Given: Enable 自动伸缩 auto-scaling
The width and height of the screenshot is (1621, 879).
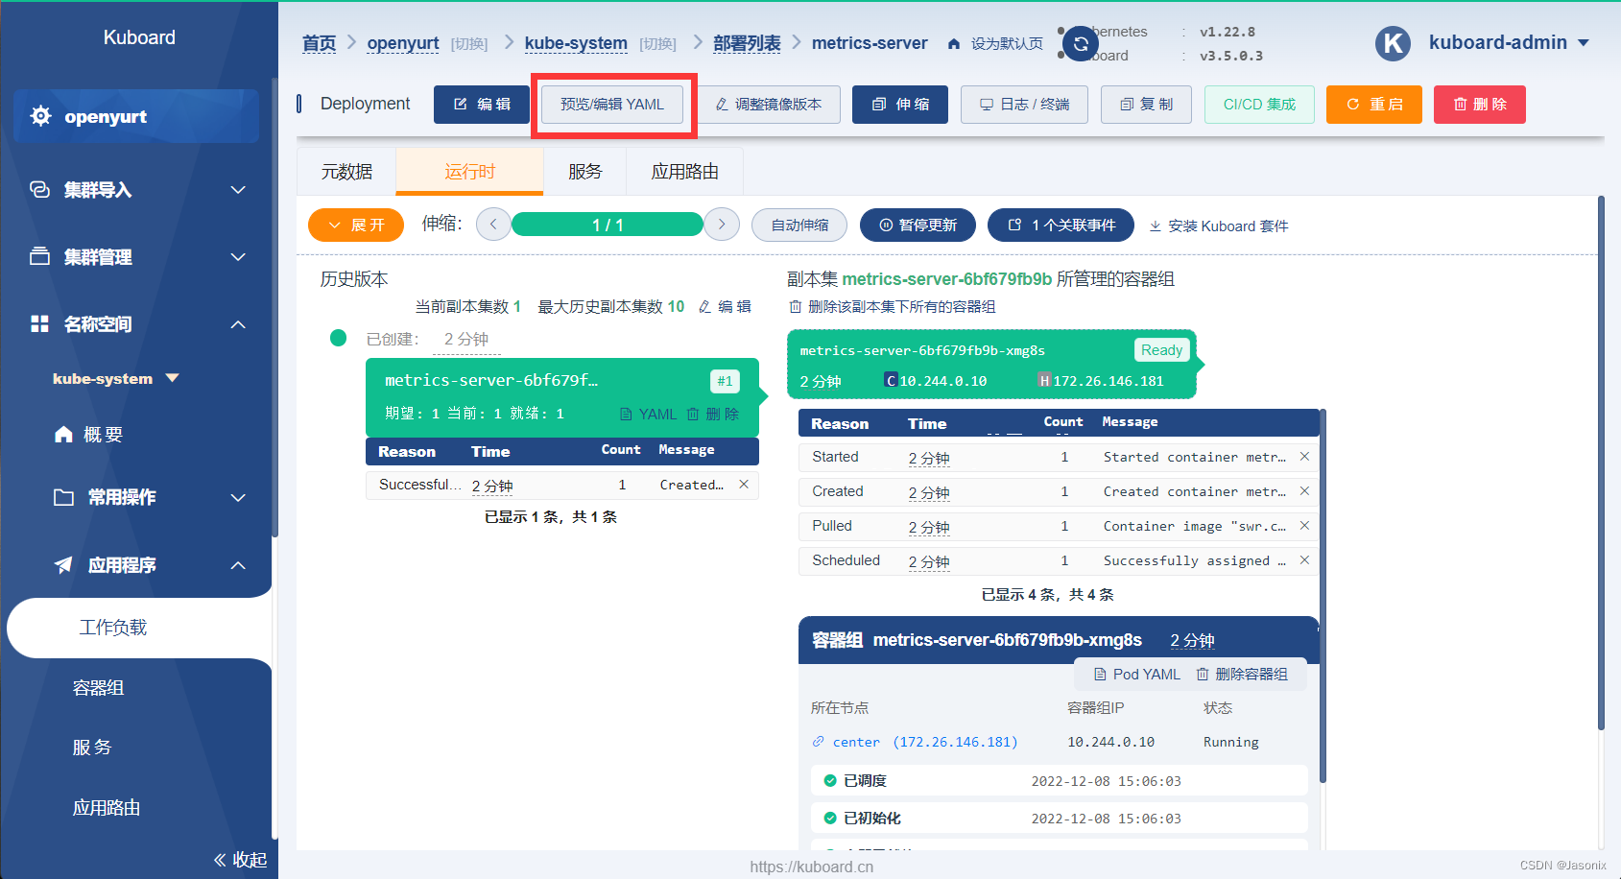Looking at the screenshot, I should [x=799, y=225].
